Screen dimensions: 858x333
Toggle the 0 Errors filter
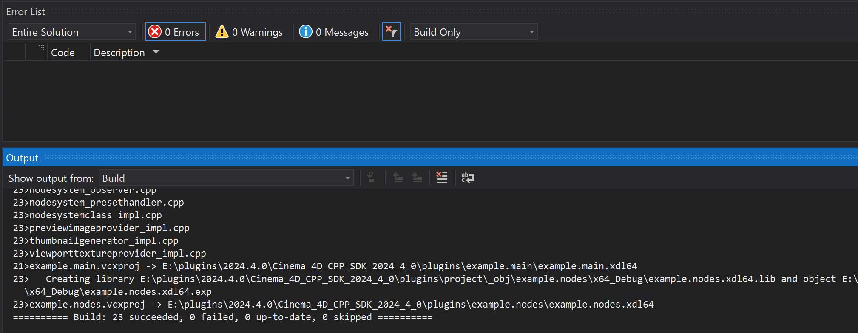click(x=176, y=32)
